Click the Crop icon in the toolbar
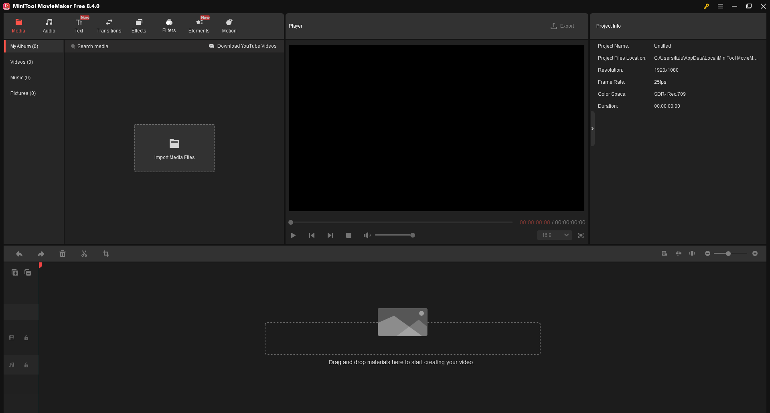 106,254
